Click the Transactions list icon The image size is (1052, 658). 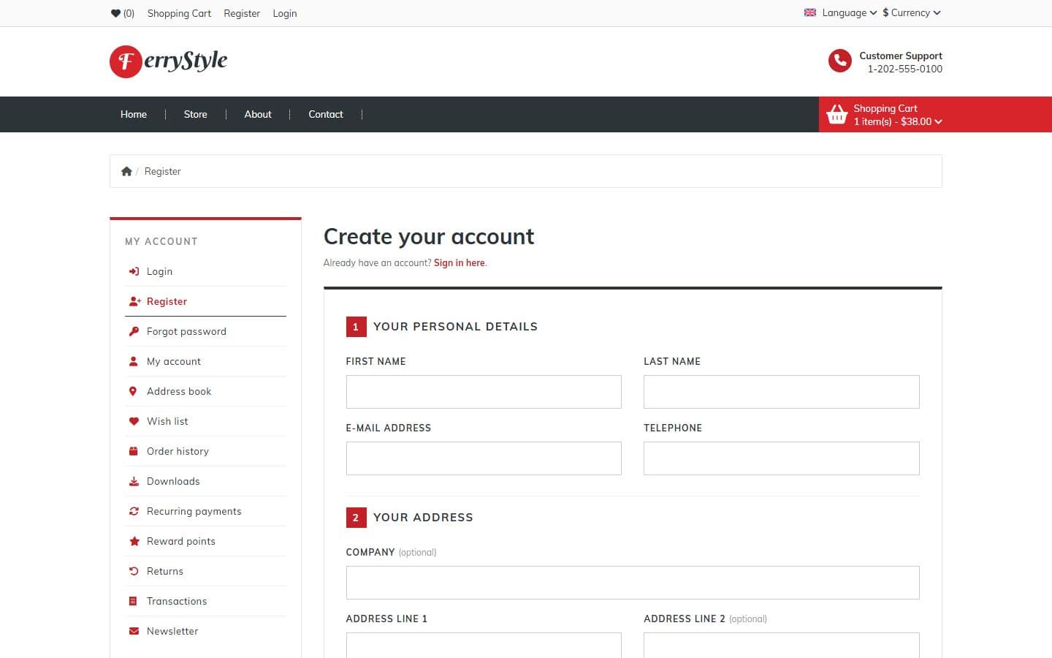[x=133, y=601]
